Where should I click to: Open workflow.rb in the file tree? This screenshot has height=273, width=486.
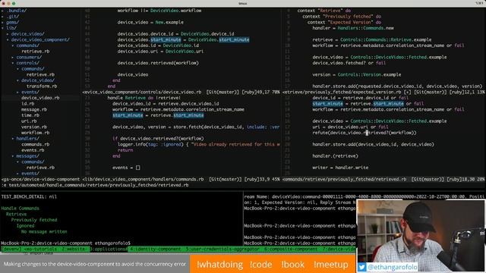(36, 133)
